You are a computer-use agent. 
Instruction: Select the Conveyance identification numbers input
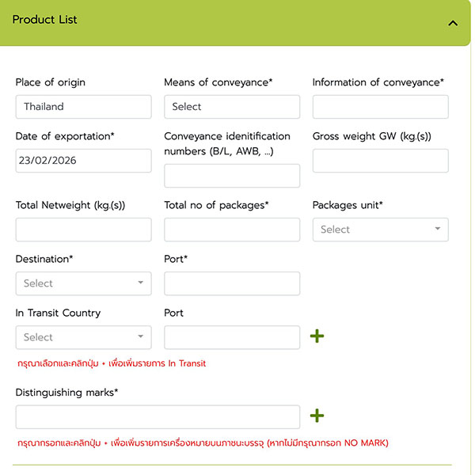[232, 176]
